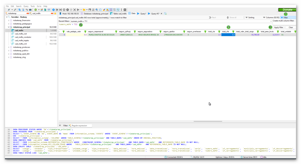Open the user manager icon

[42, 10]
